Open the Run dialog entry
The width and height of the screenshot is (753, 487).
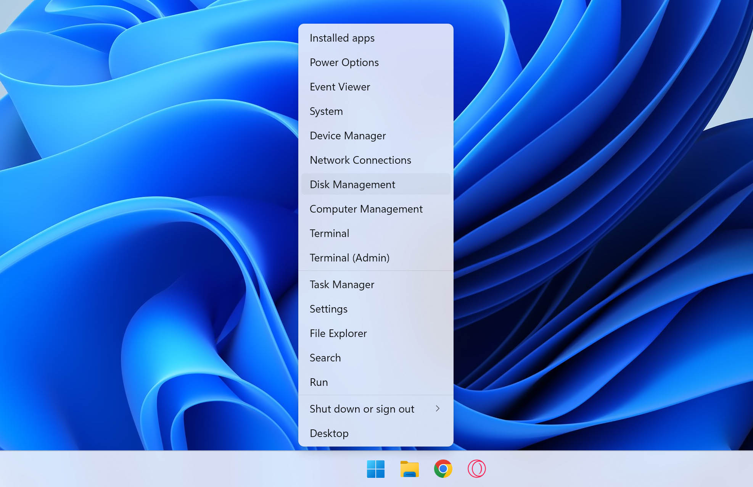[319, 382]
